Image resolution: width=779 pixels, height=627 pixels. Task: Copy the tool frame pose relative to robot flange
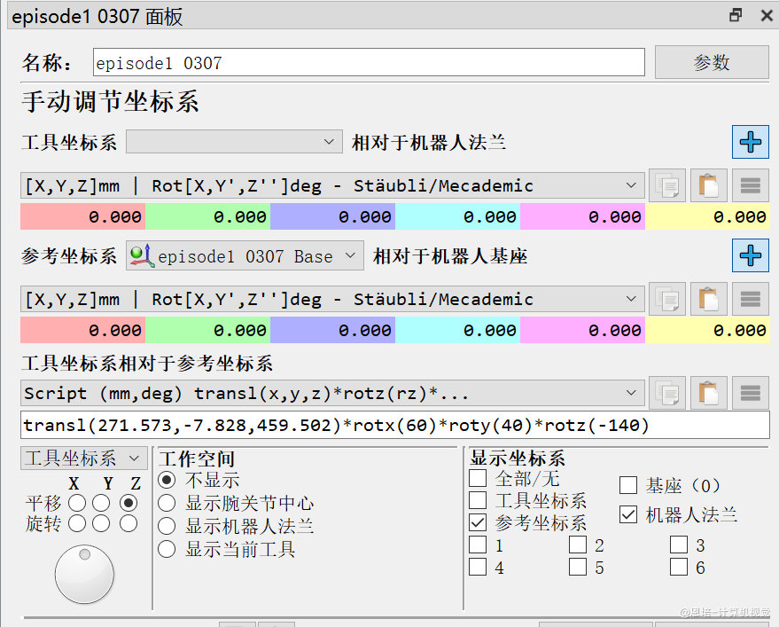[x=667, y=185]
